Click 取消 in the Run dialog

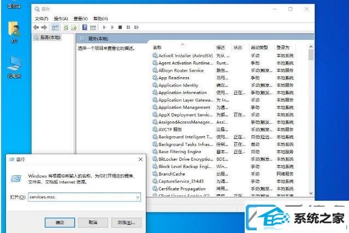tap(93, 223)
